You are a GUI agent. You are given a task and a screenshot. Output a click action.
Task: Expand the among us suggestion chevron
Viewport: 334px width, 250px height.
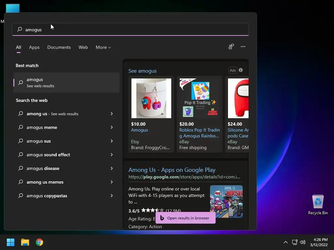pos(112,114)
